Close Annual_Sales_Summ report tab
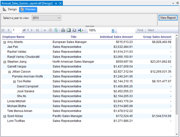The image size is (180, 137). point(60,4)
